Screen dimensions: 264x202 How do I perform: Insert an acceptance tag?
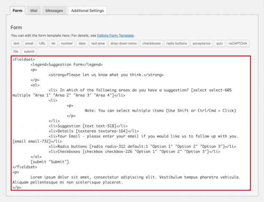pyautogui.click(x=202, y=43)
